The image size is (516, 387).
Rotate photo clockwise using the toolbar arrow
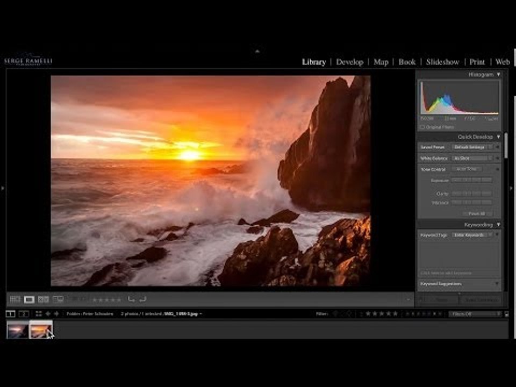coord(142,299)
